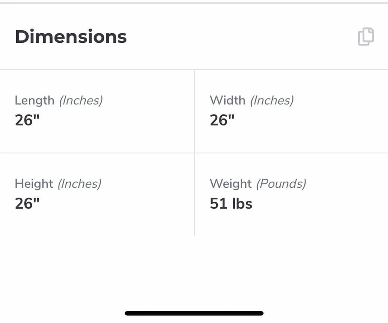Screen dimensions: 388x323
Task: Tap the 26" value under Width
Action: click(222, 120)
